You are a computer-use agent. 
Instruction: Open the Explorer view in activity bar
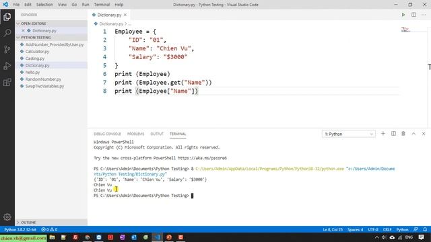[7, 17]
